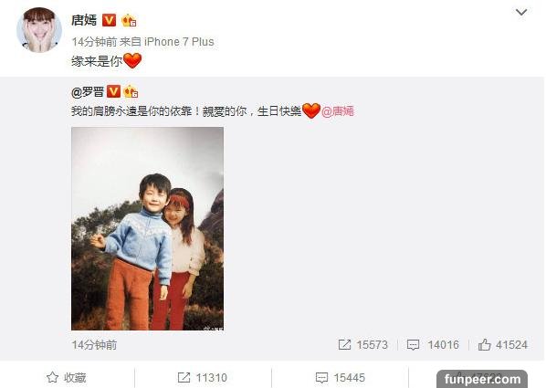Click the repost button showing 11310
Screen dimensions: 546x388
203,378
